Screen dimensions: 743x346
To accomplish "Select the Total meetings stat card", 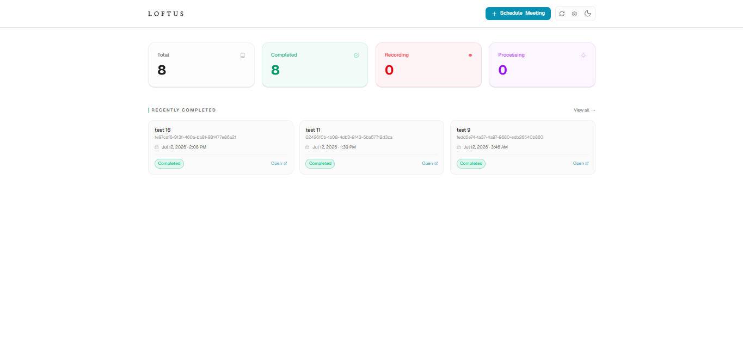I will pyautogui.click(x=201, y=65).
